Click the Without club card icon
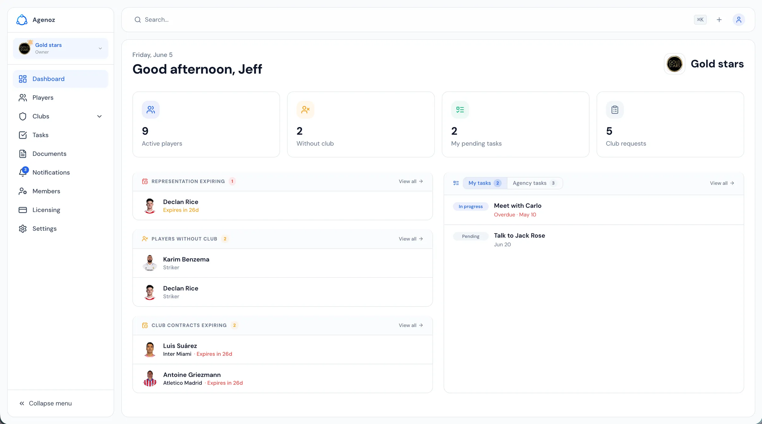762x424 pixels. tap(305, 110)
